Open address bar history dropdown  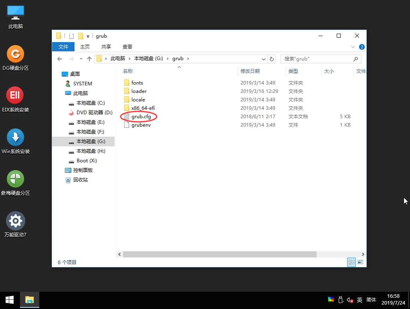pos(264,59)
